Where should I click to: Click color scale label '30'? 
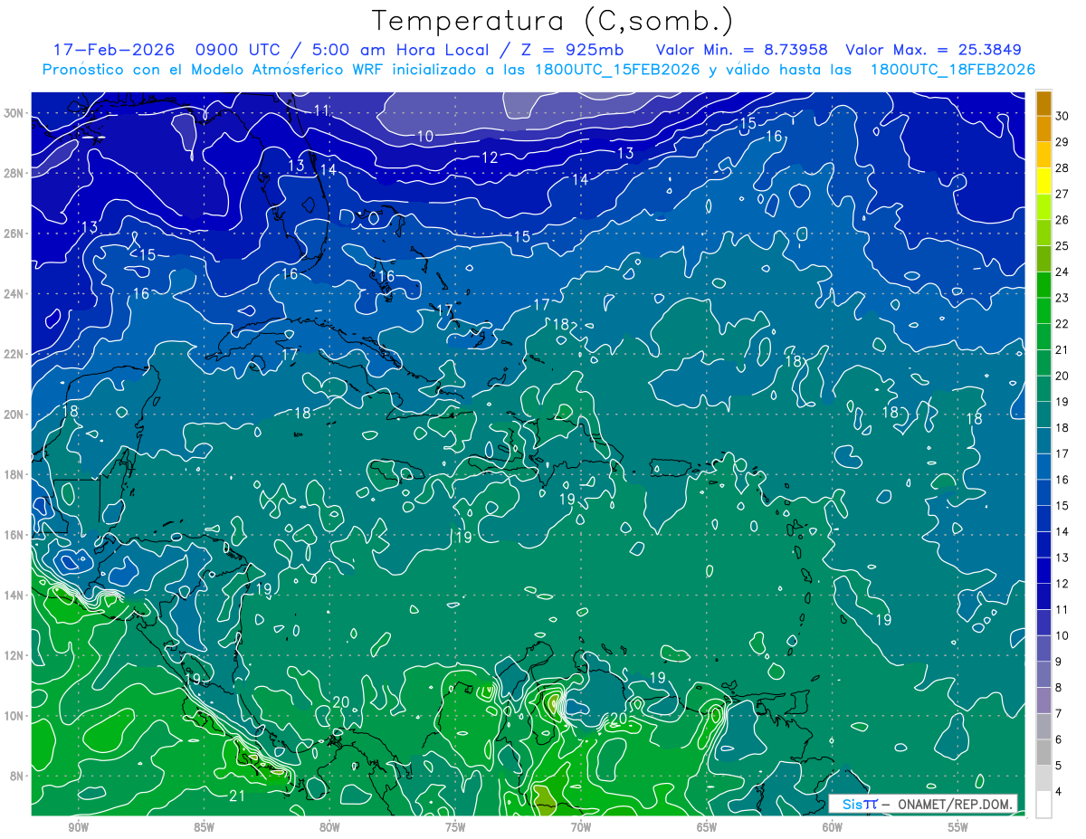coord(1062,116)
